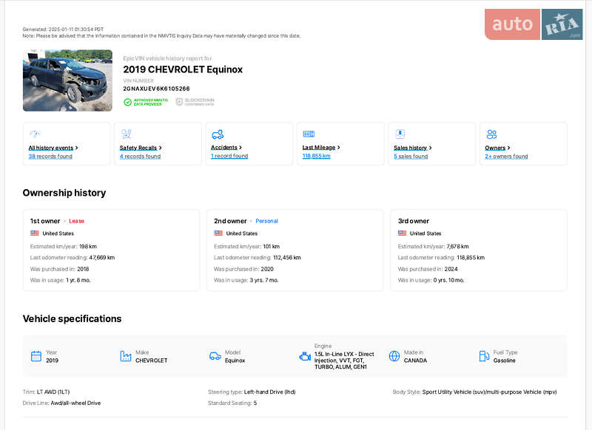Click the damaged Equinox vehicle photo
592x430 pixels.
point(67,81)
